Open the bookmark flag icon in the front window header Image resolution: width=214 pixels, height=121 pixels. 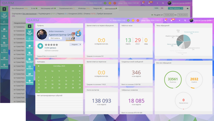pos(165,21)
